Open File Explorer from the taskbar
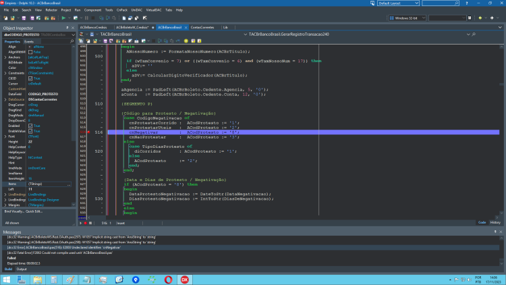 (x=37, y=280)
